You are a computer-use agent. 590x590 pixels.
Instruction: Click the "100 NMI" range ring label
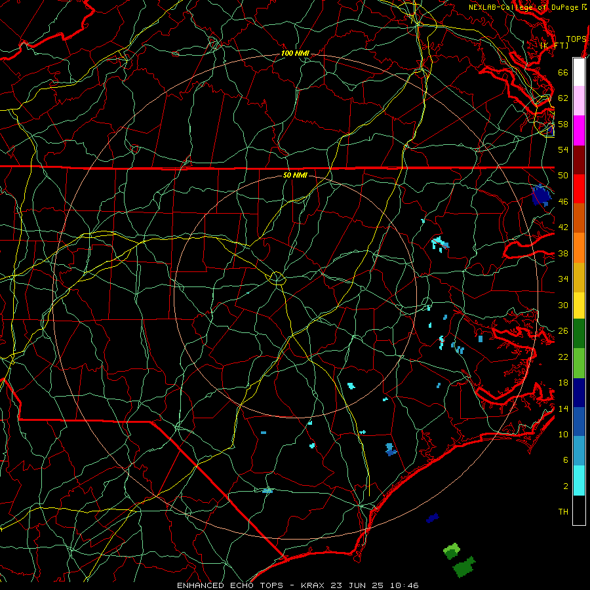coord(295,54)
